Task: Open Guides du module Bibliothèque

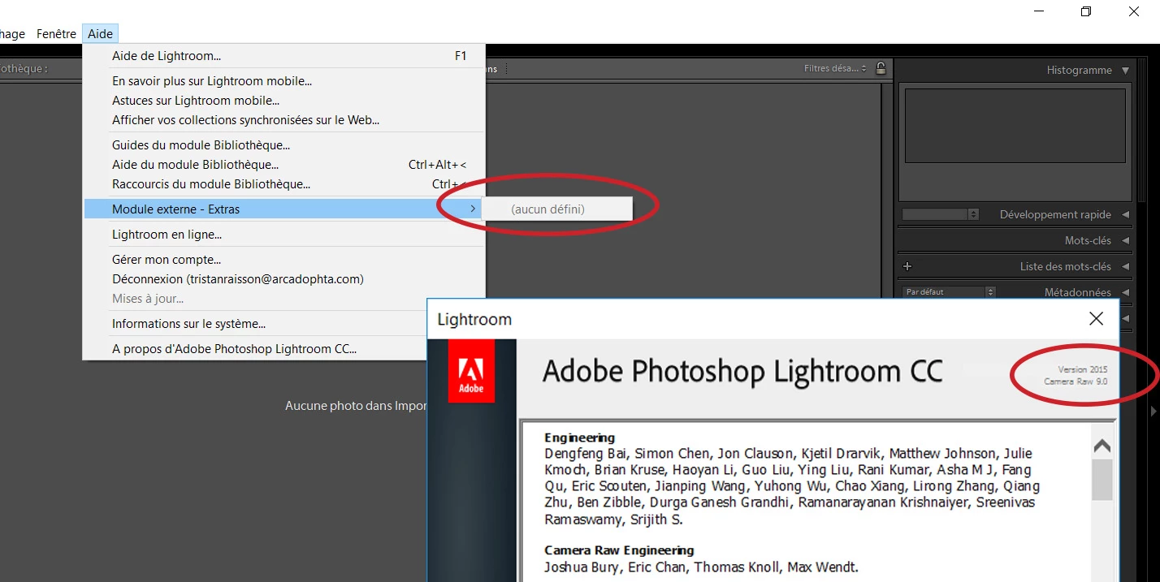Action: (284, 145)
